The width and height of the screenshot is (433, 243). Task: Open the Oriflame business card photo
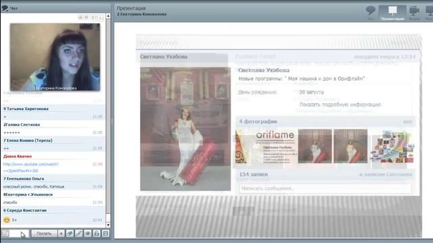[266, 146]
